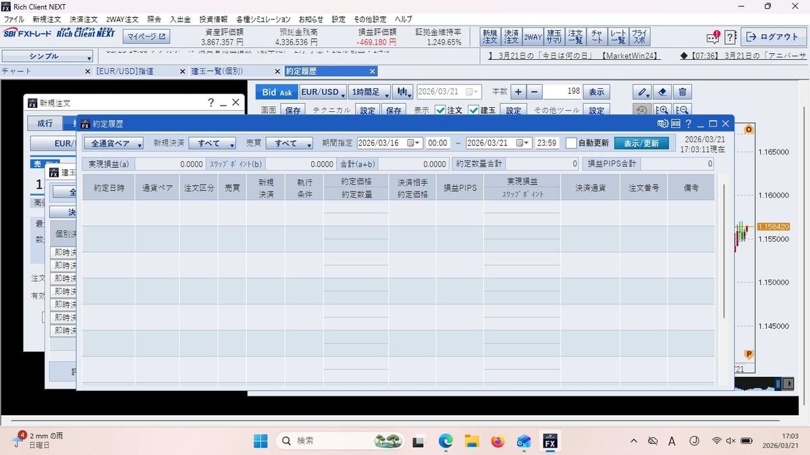This screenshot has height=455, width=810.
Task: Open the start date 2026/03/16 calendar dropdown
Action: point(414,143)
